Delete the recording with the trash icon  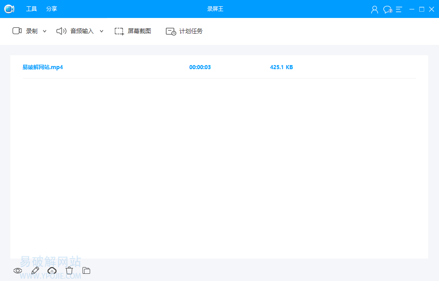69,270
